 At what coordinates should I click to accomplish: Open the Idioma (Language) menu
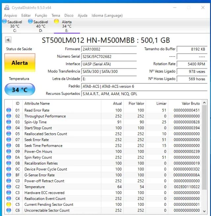(x=107, y=15)
